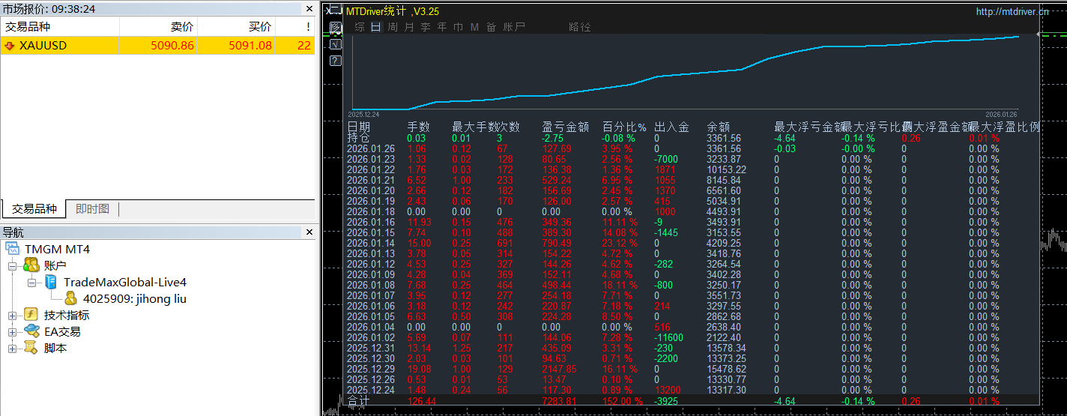Click the total profit 7283.81
The width and height of the screenshot is (1067, 416).
tap(559, 401)
